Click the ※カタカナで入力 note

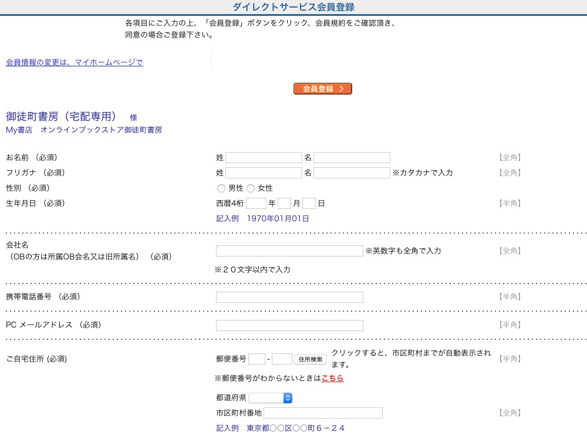422,173
